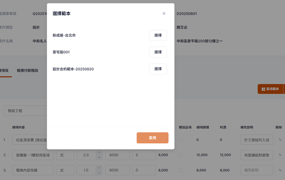Screen dimensions: 285x180
Task: Click the 補充說明 field in row 3
Action: (257, 170)
